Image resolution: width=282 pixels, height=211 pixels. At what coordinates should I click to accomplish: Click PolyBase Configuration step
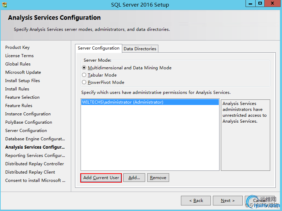pos(28,122)
